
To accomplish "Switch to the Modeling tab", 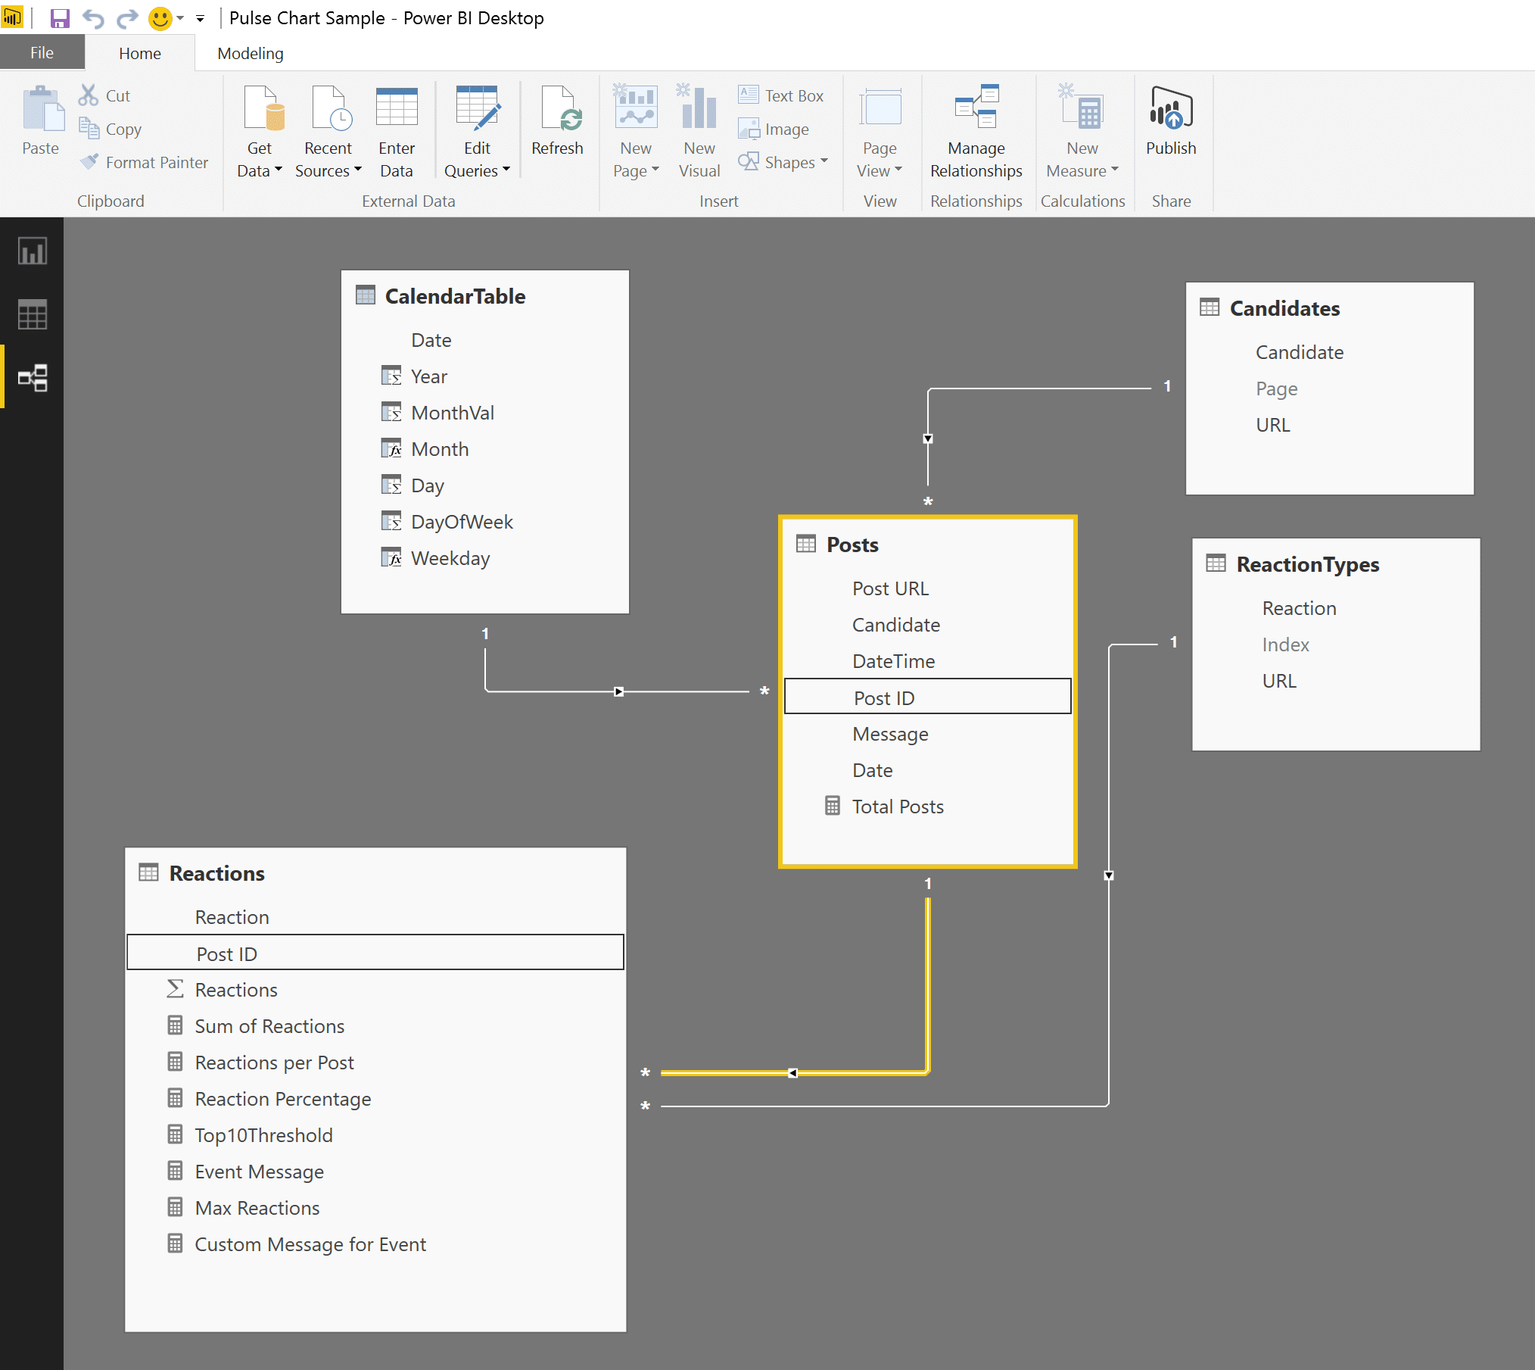I will point(250,53).
